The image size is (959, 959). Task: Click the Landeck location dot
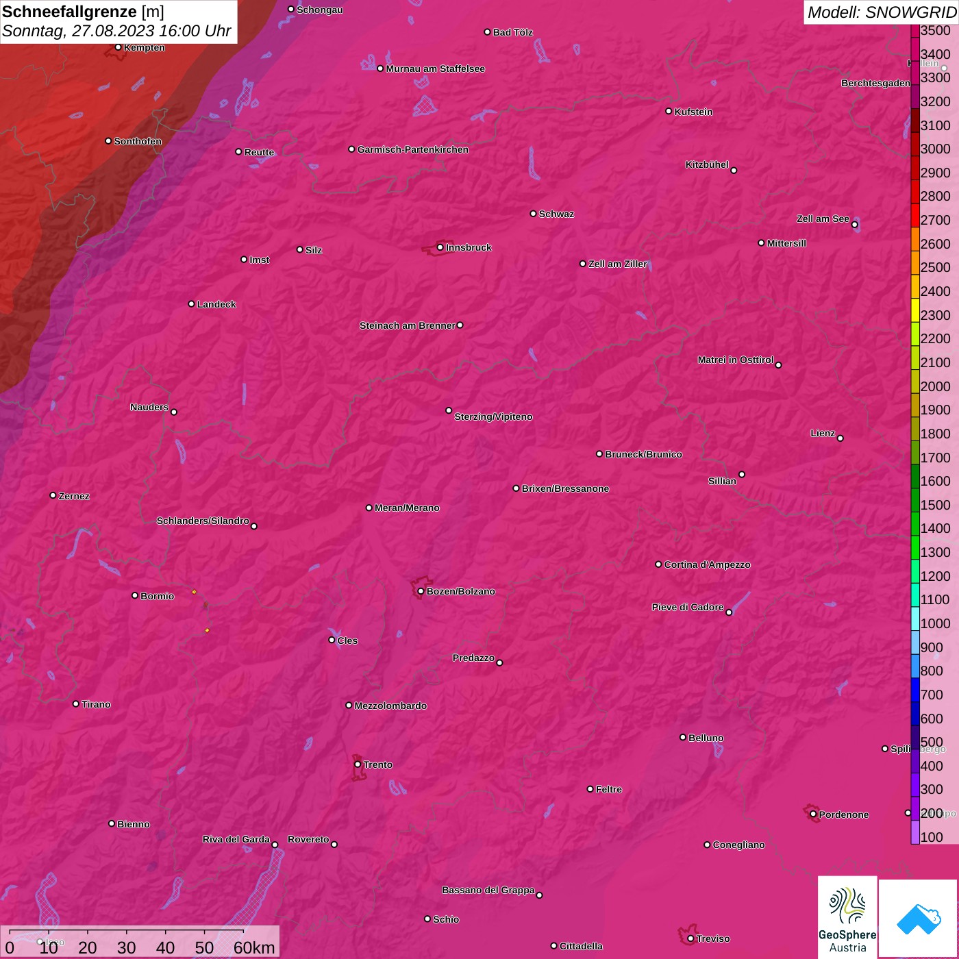click(x=191, y=303)
